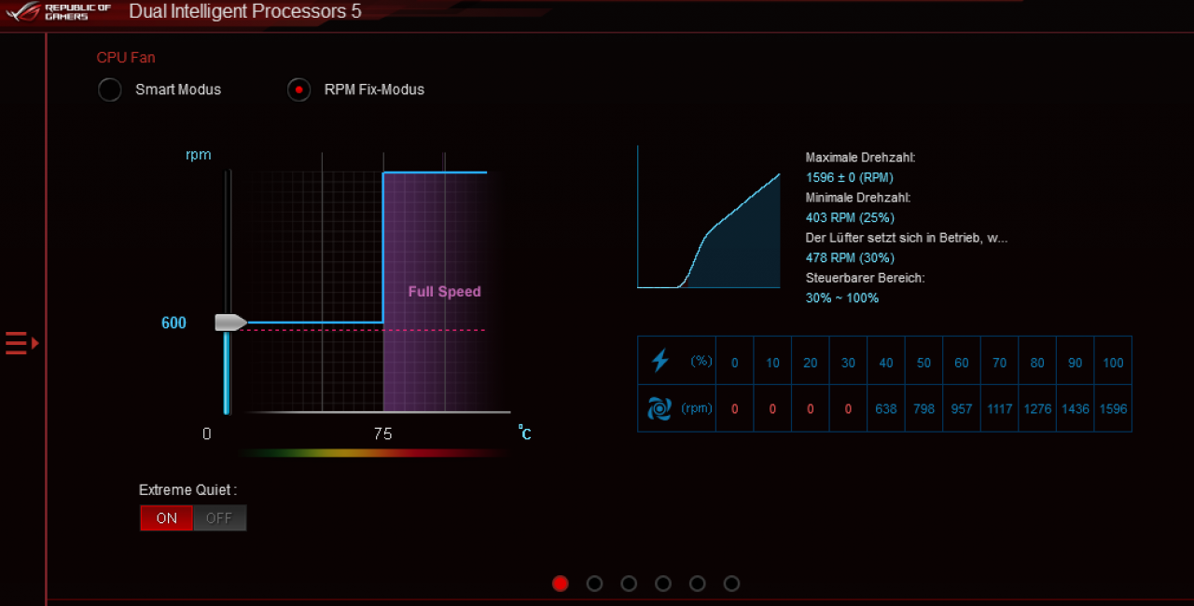Click the 957 rpm table cell
This screenshot has height=606, width=1194.
tap(962, 408)
